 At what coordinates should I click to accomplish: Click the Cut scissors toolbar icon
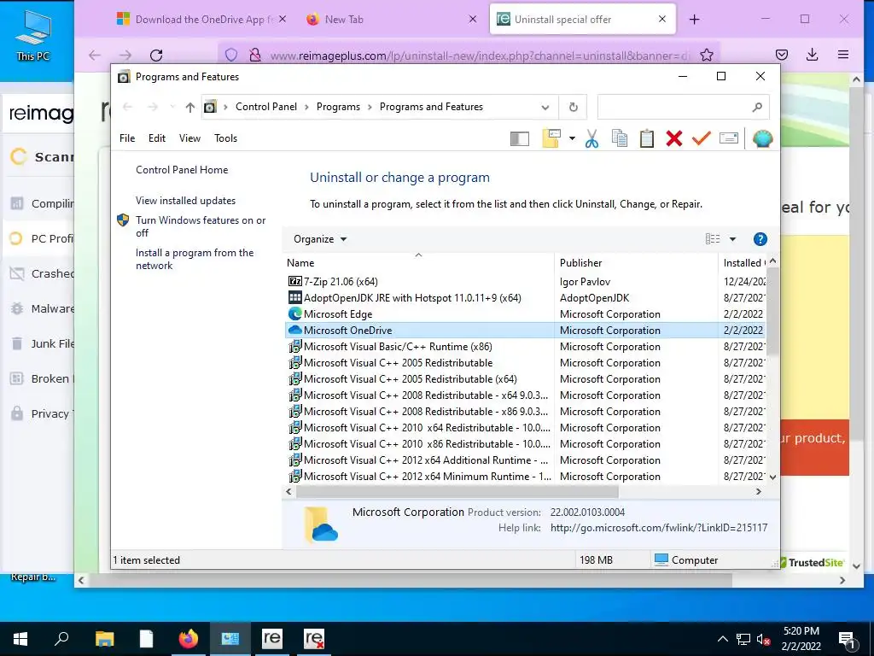(x=591, y=138)
